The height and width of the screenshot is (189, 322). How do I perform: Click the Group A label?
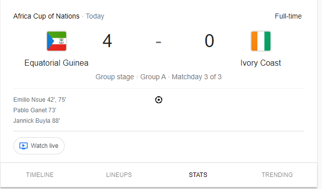point(153,77)
